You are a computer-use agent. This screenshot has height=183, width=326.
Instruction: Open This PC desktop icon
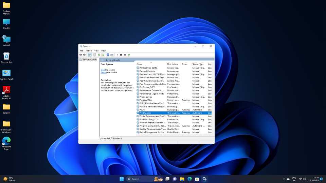6,24
